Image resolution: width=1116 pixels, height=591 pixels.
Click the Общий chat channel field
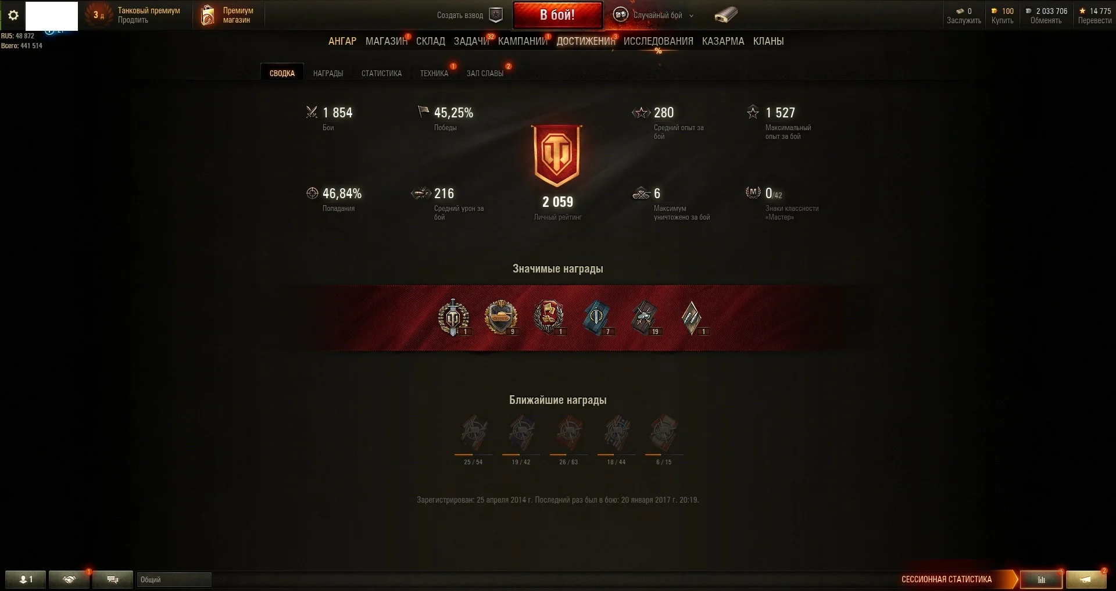174,579
